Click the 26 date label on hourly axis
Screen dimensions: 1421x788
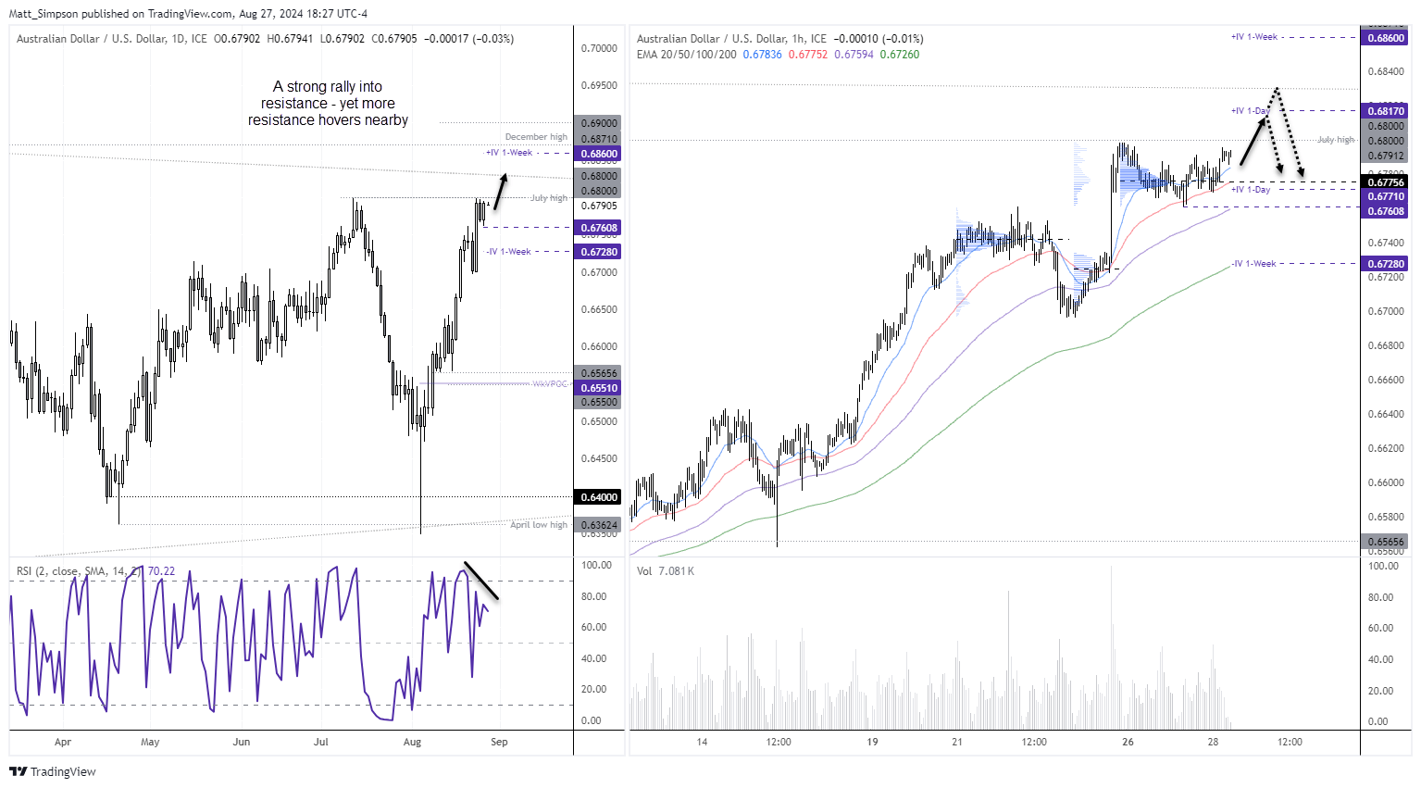(x=1128, y=742)
